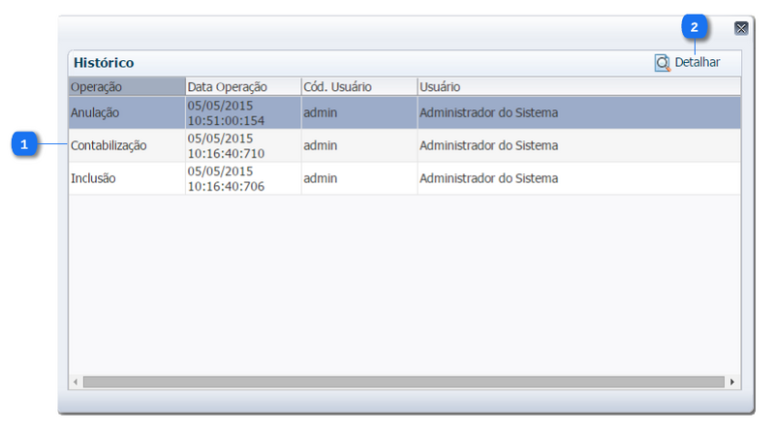Screen dimensions: 775x432
Task: Click the Cód. Usuário column header
Action: tap(358, 87)
